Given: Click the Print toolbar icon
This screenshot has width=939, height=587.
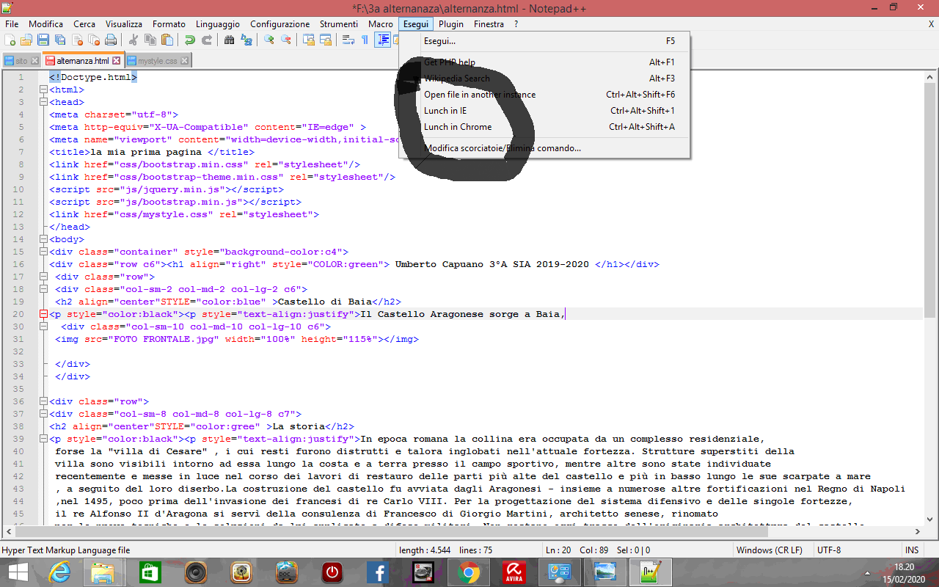Looking at the screenshot, I should pos(111,40).
